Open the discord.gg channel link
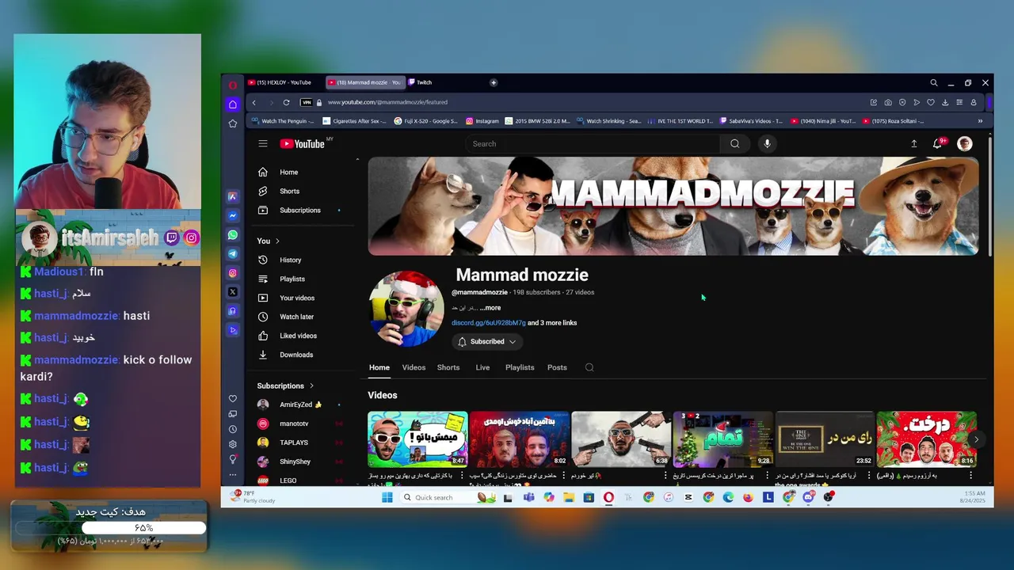 (489, 323)
